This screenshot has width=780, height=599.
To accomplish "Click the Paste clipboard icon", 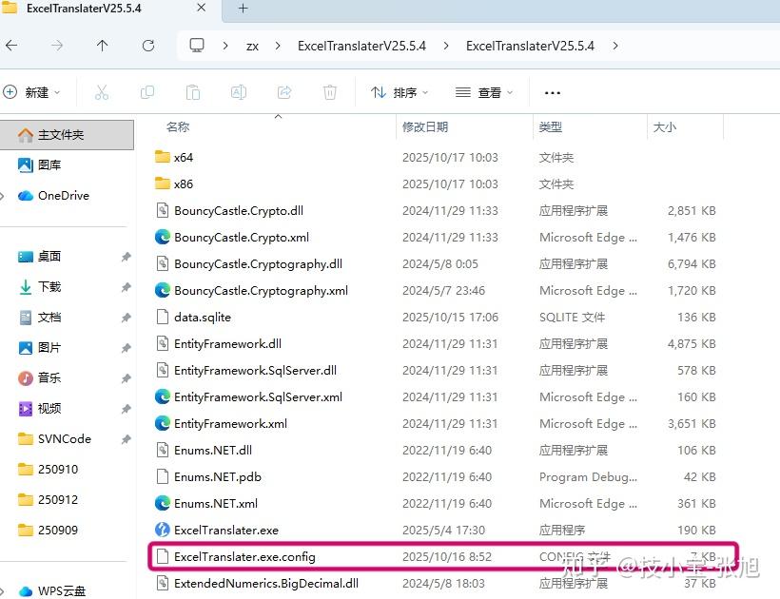I will [x=193, y=92].
